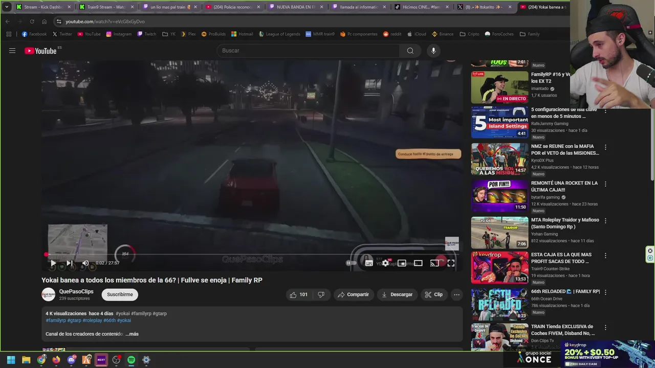Open QuePasoClips channel avatar
Image resolution: width=655 pixels, height=368 pixels.
pos(48,294)
